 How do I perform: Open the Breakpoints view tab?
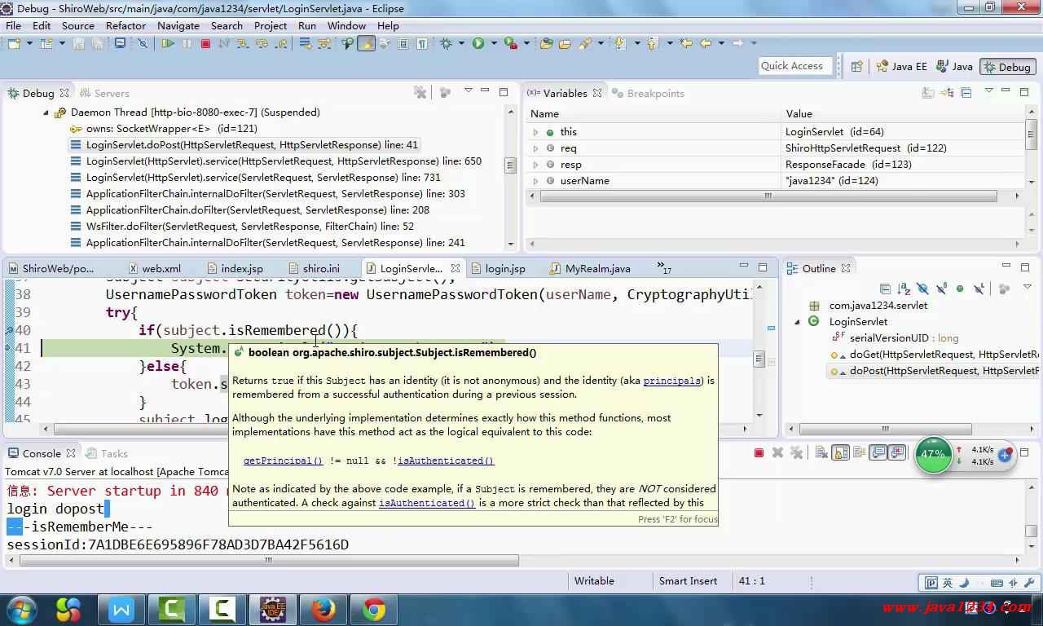(x=648, y=93)
